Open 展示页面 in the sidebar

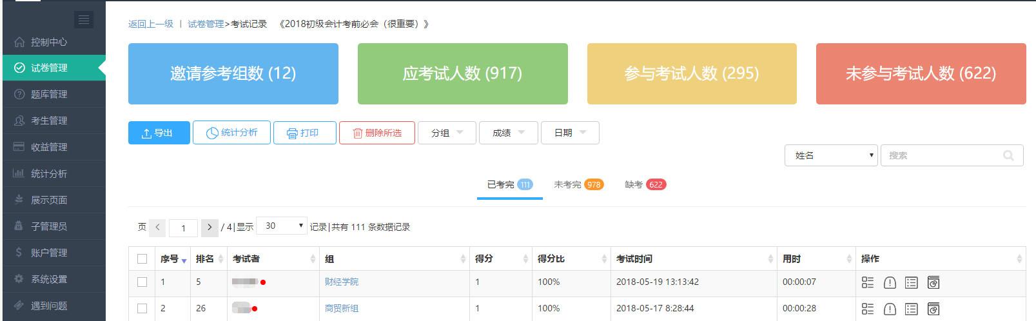[x=53, y=200]
